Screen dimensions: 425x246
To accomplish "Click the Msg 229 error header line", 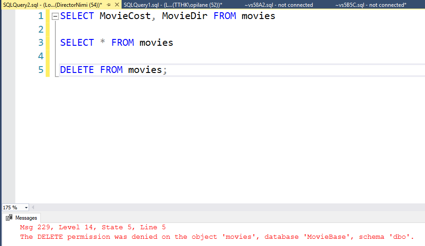I will click(x=93, y=227).
